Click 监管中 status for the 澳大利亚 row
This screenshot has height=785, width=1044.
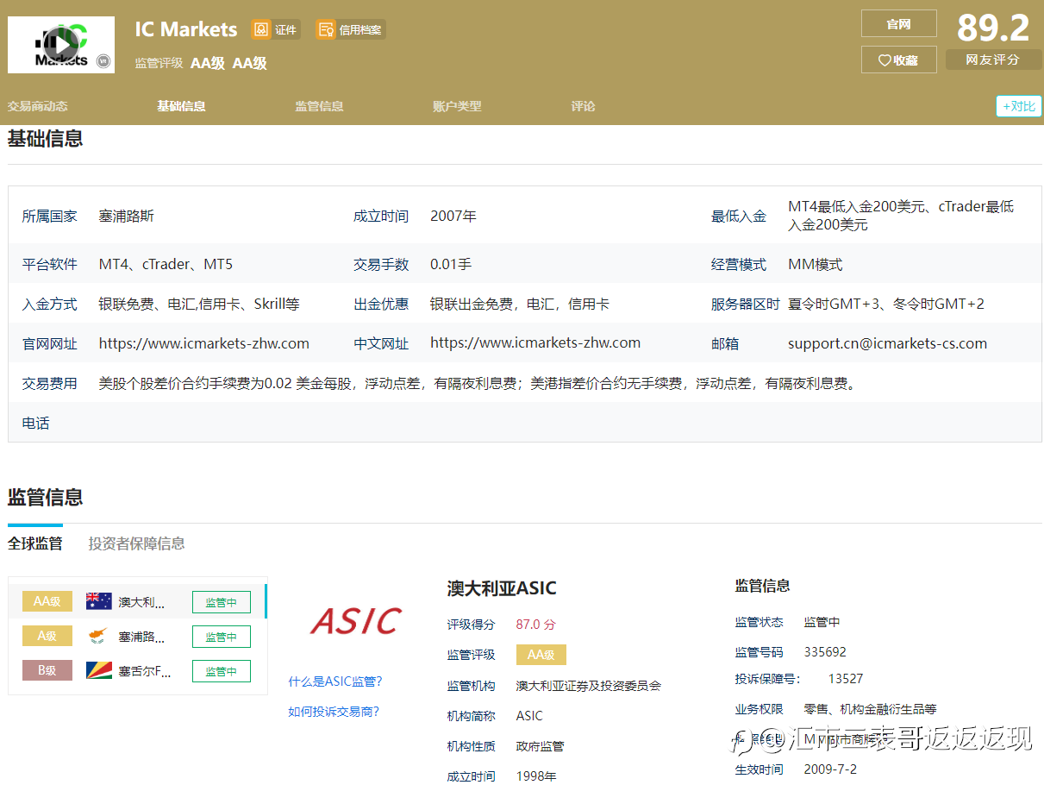pyautogui.click(x=221, y=602)
